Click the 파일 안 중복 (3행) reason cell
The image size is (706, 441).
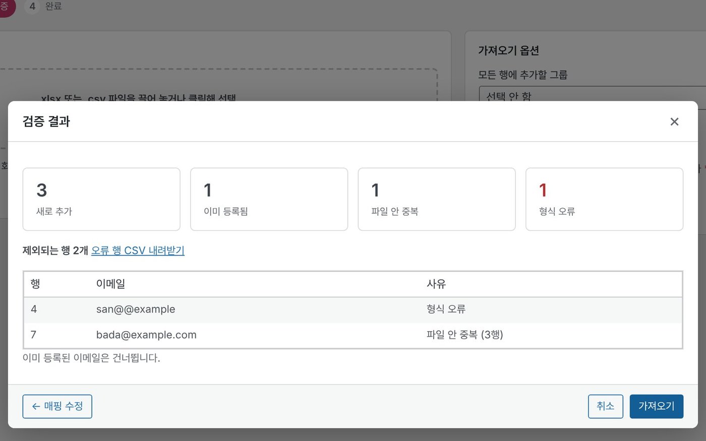[x=464, y=335]
